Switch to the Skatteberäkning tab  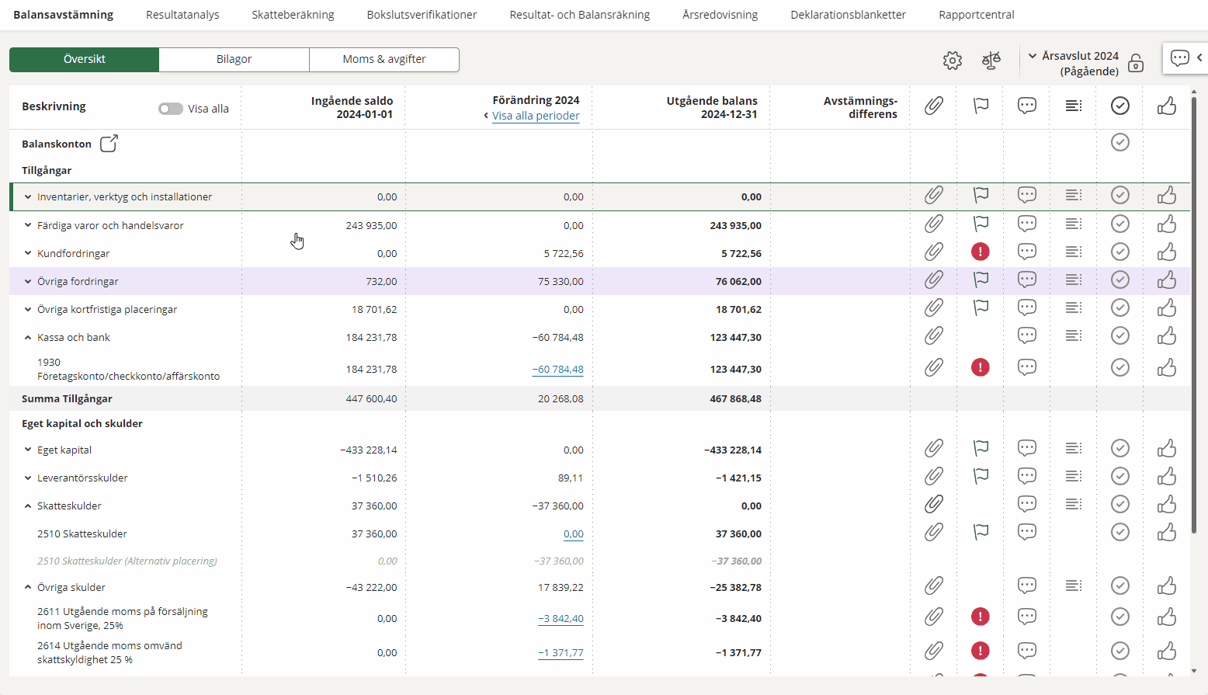[293, 15]
